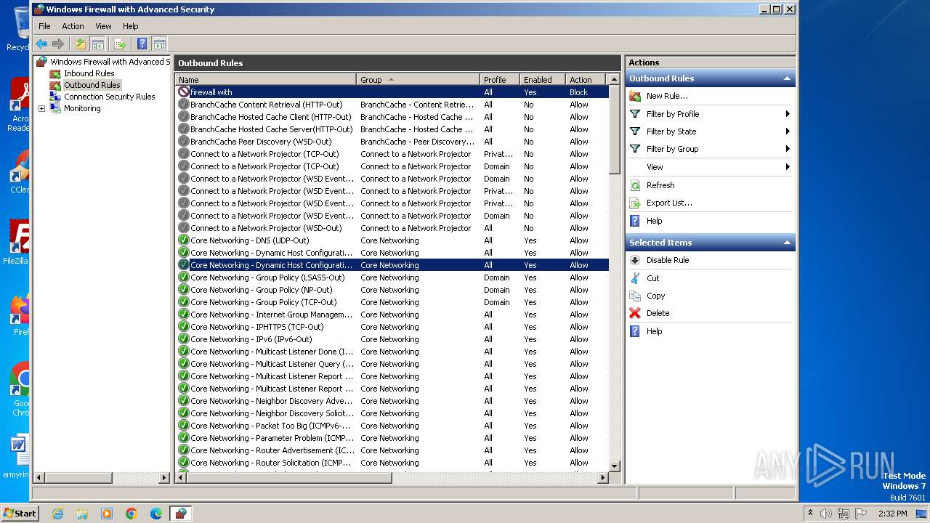Sort by the Name column header
The image size is (930, 523).
[x=266, y=80]
